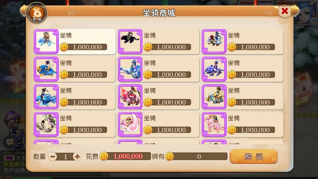Close the 坐骑商城 window
318x179 pixels.
(285, 11)
